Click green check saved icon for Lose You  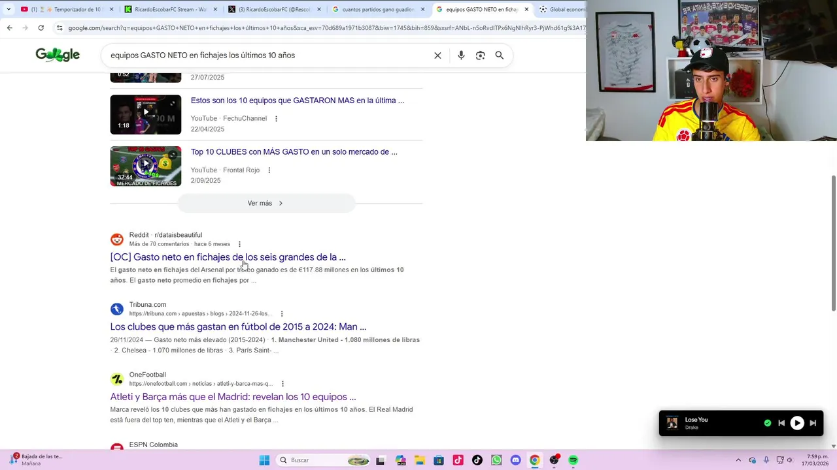click(x=768, y=423)
